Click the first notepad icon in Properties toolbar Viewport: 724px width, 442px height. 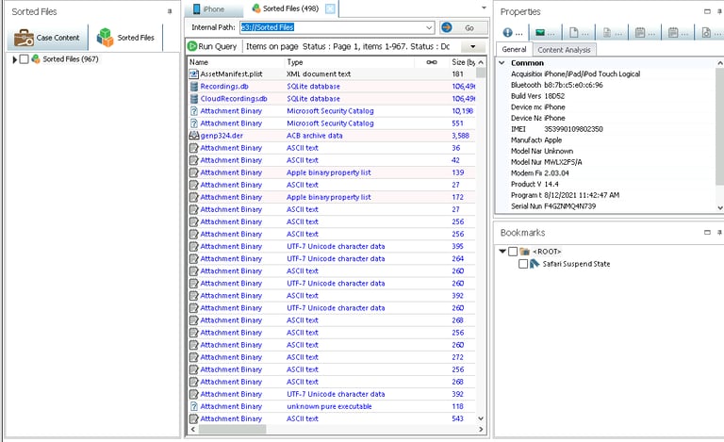(640, 32)
